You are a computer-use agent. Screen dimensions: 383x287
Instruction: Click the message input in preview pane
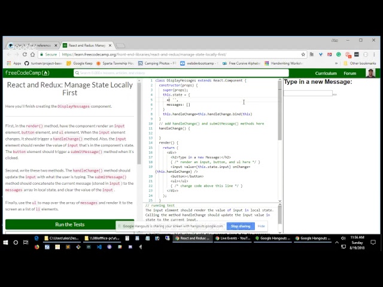308,93
